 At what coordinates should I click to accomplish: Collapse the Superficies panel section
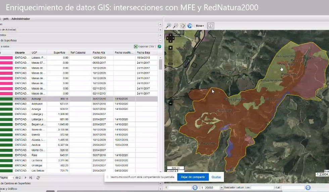tap(160, 41)
